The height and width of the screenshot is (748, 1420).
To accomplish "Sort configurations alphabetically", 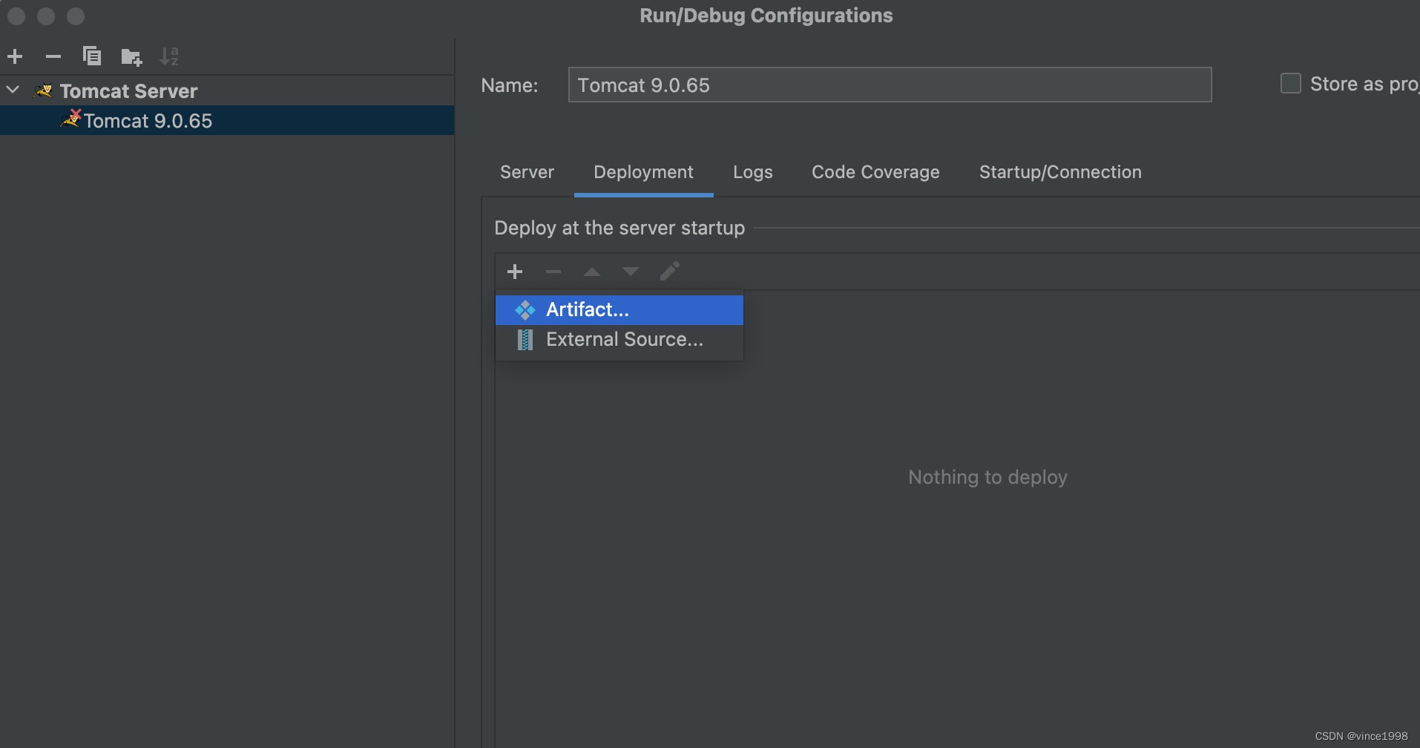I will pos(169,56).
